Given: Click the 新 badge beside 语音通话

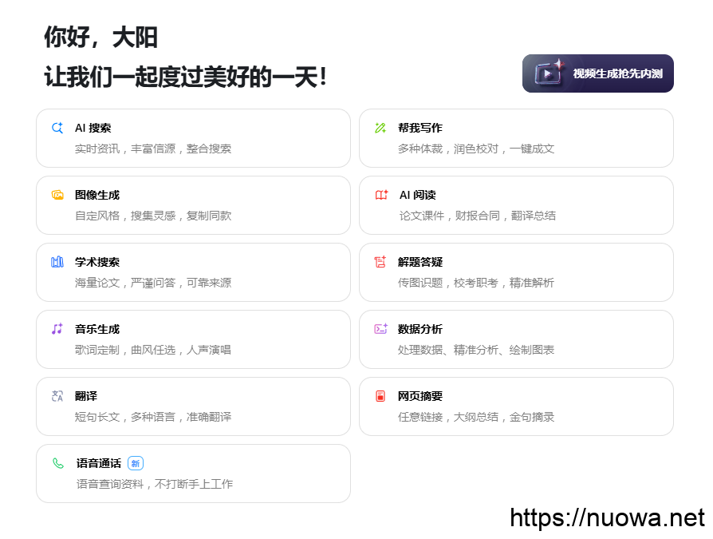Looking at the screenshot, I should coord(136,463).
